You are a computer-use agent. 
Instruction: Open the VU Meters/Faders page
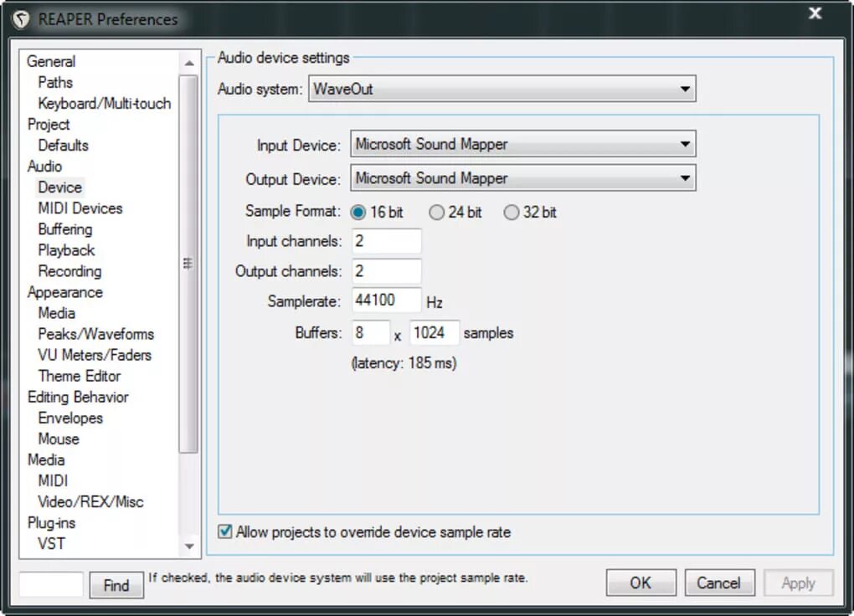click(95, 355)
